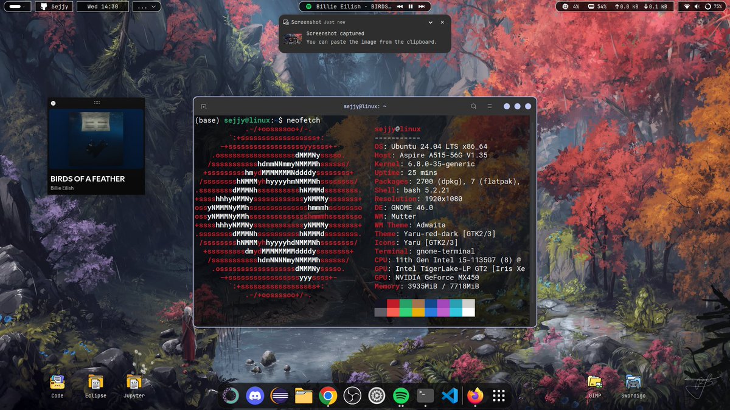
Task: Click the memory usage 54% indicator
Action: (597, 7)
